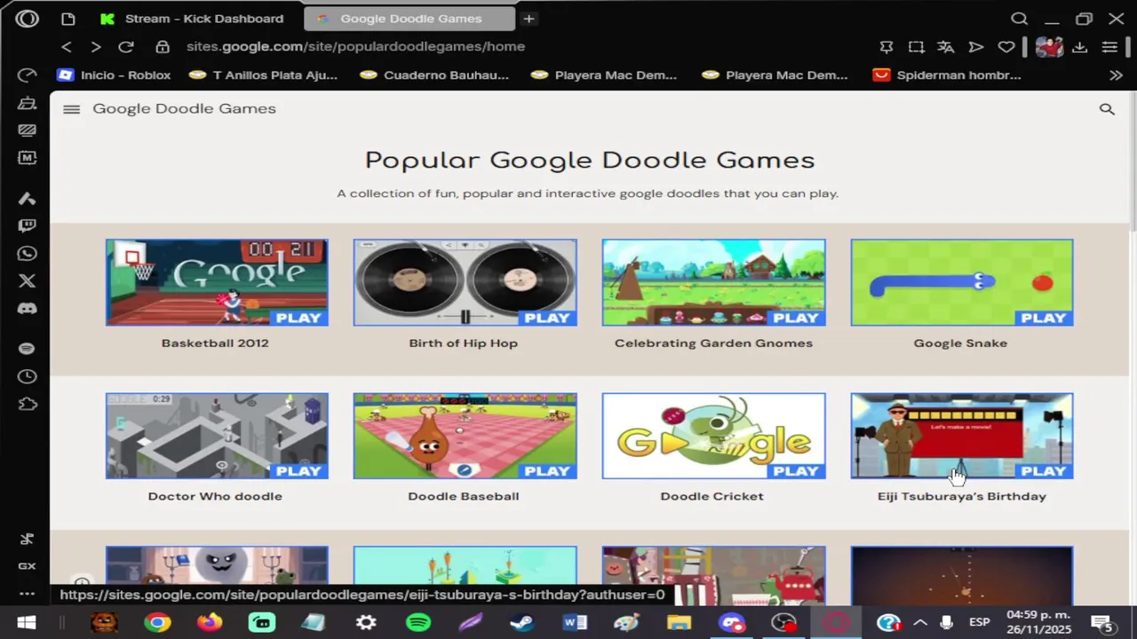Open T Anillos Plata Aju... bookmark

263,75
